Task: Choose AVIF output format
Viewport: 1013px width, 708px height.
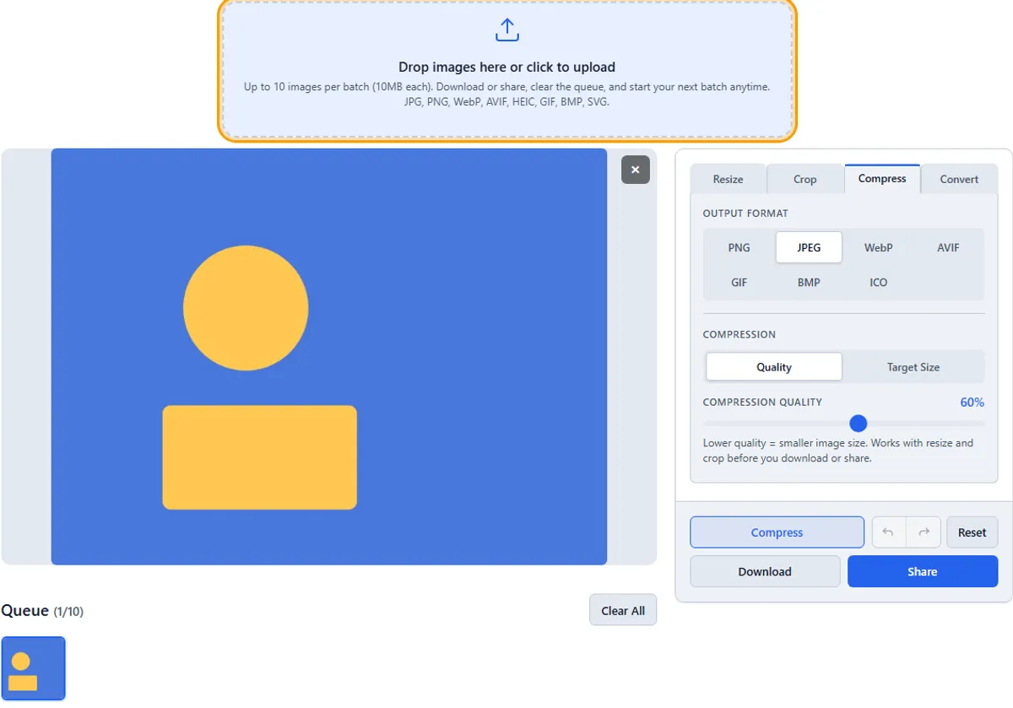Action: [948, 248]
